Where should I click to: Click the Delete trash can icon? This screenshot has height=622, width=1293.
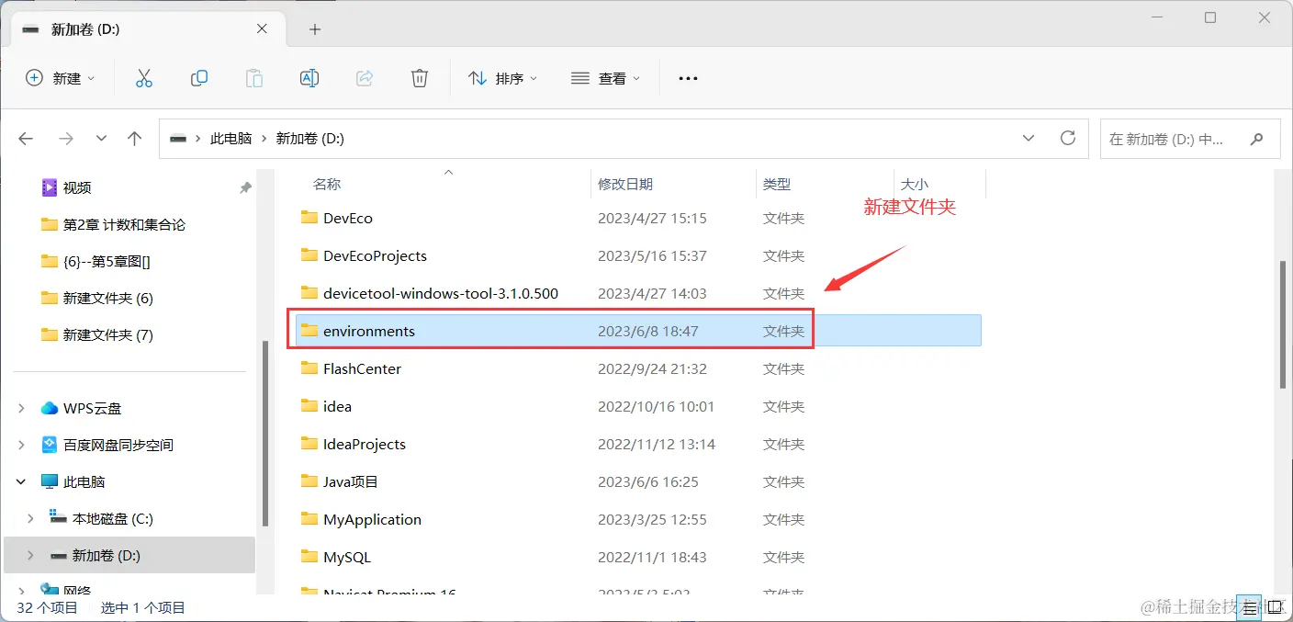[x=420, y=78]
